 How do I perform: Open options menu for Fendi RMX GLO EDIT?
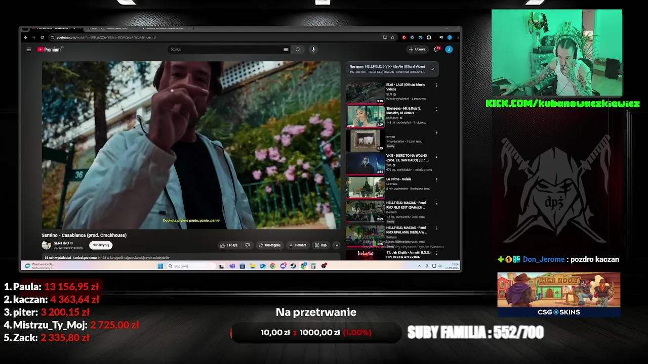[436, 203]
